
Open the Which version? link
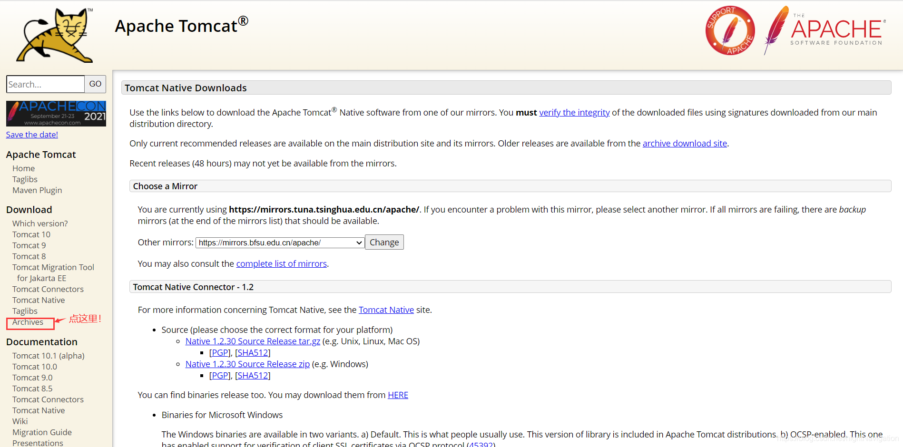40,223
